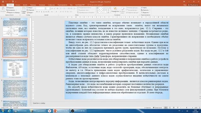
Task: Toggle bold formatting Ж
Action: tap(37, 12)
